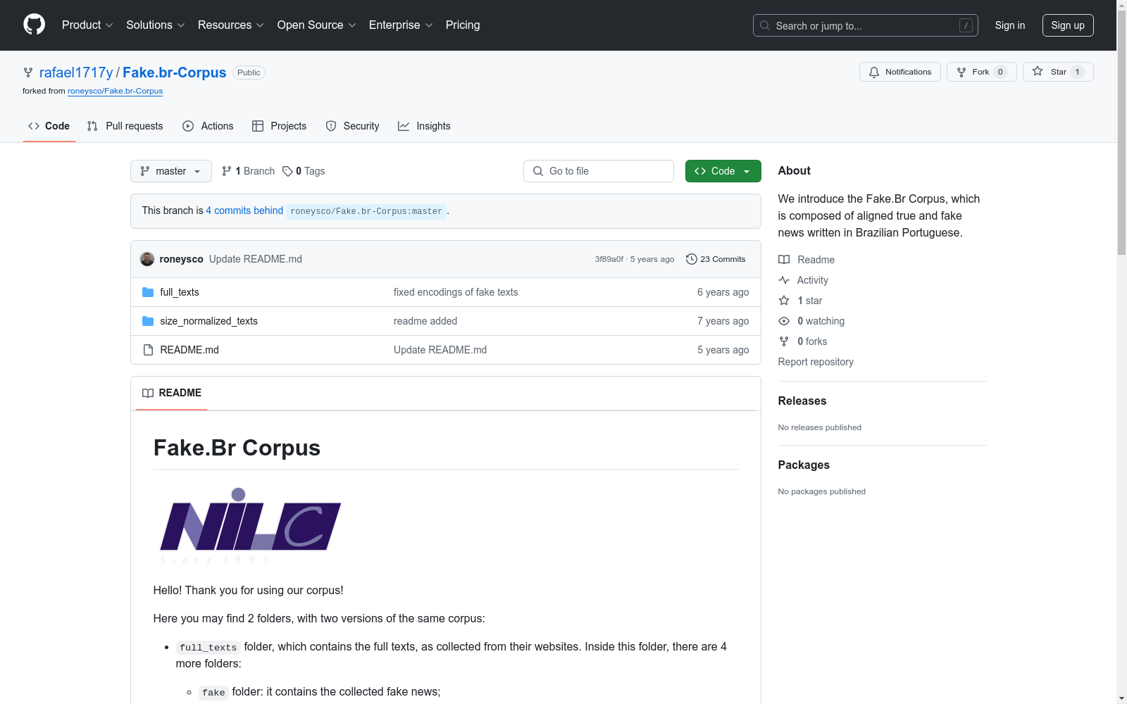1127x704 pixels.
Task: Open the Readme link in About
Action: [x=807, y=260]
